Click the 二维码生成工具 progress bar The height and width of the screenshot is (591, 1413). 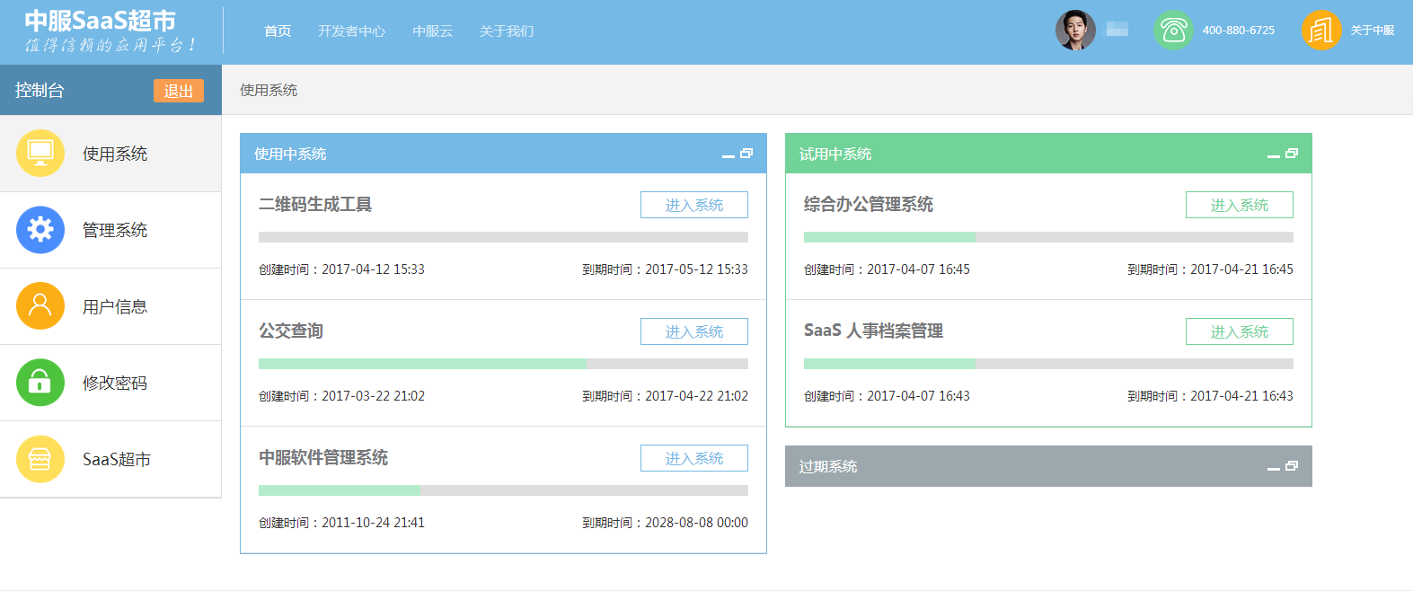503,237
